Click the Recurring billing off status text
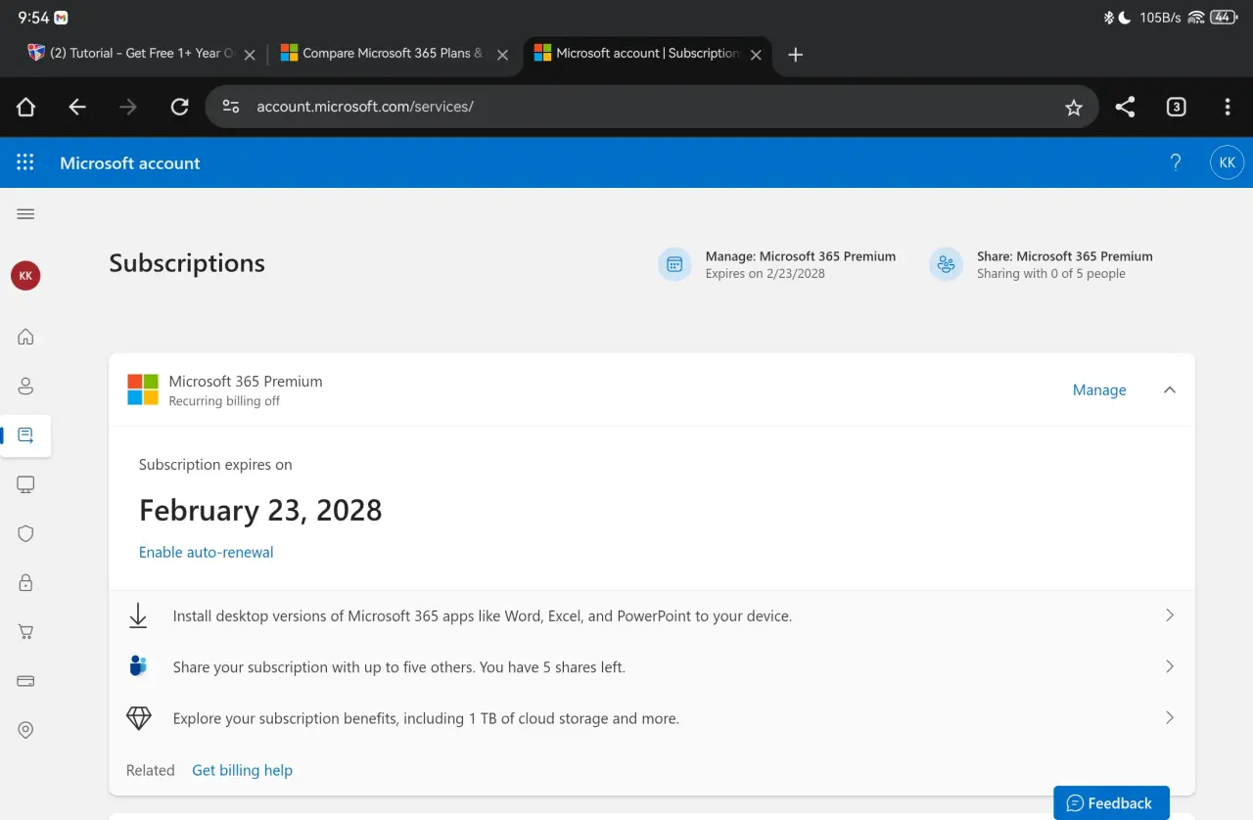This screenshot has height=820, width=1253. click(224, 401)
